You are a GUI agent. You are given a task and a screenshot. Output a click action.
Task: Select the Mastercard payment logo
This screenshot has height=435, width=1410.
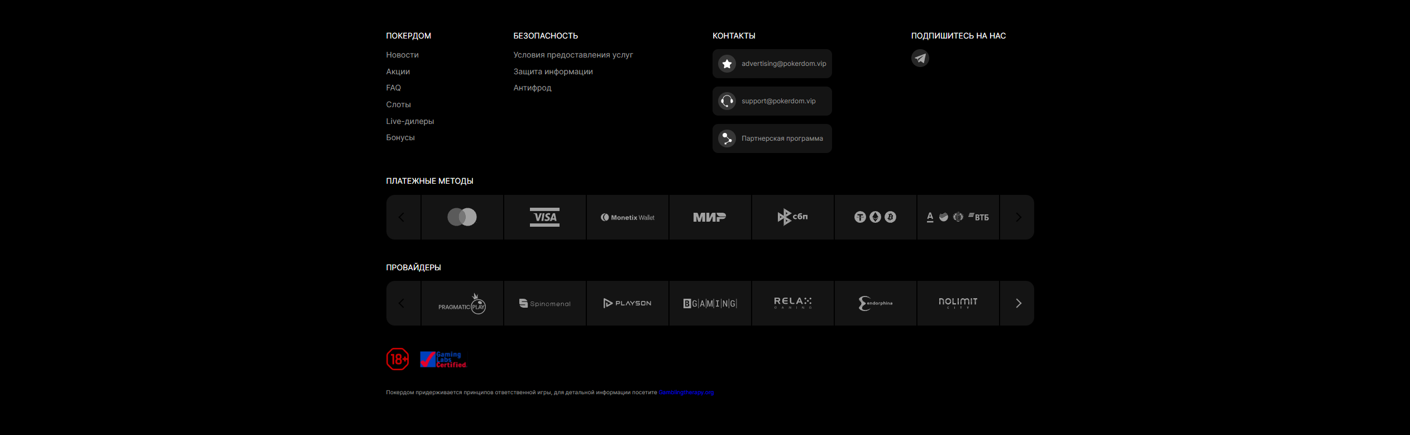click(462, 217)
